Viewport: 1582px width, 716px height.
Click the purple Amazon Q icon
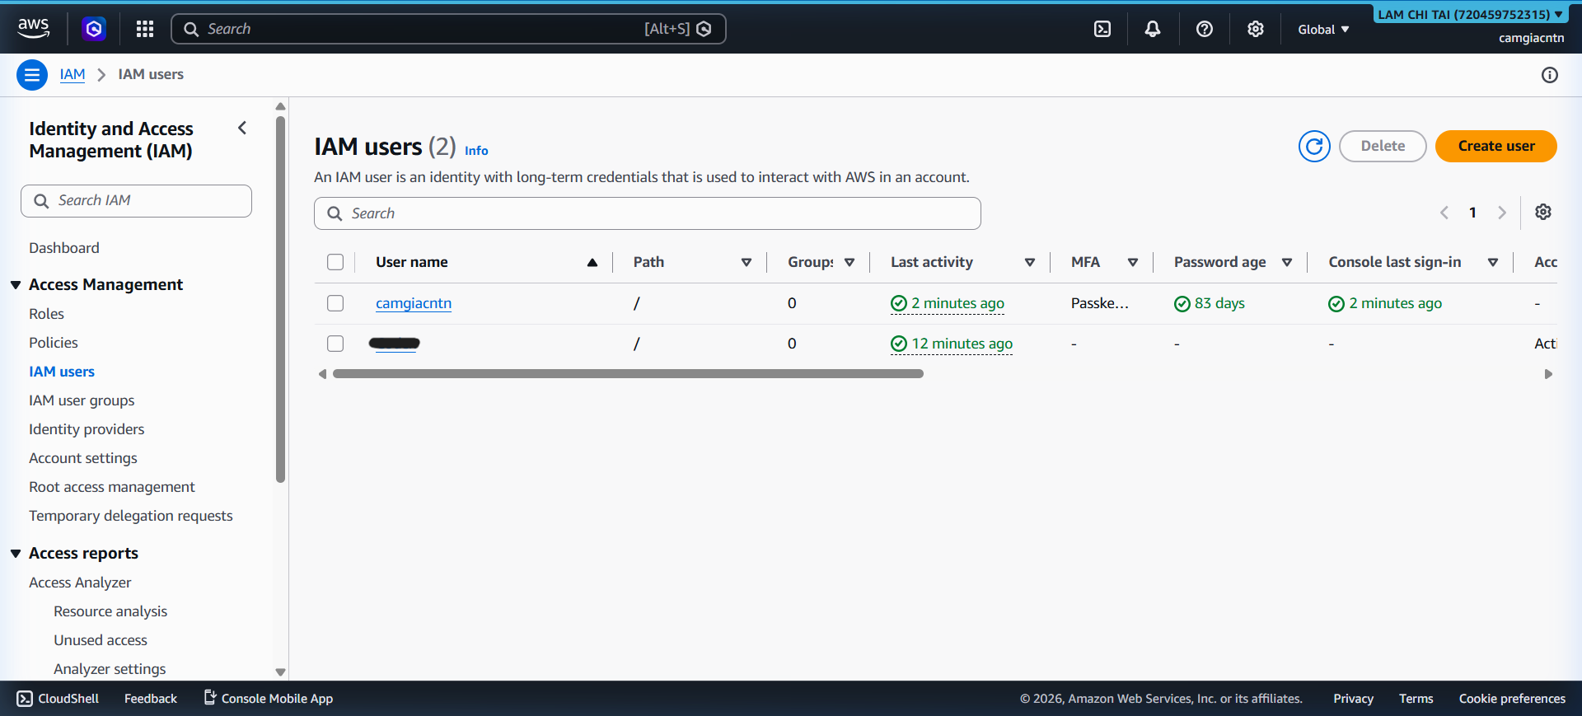pyautogui.click(x=94, y=29)
